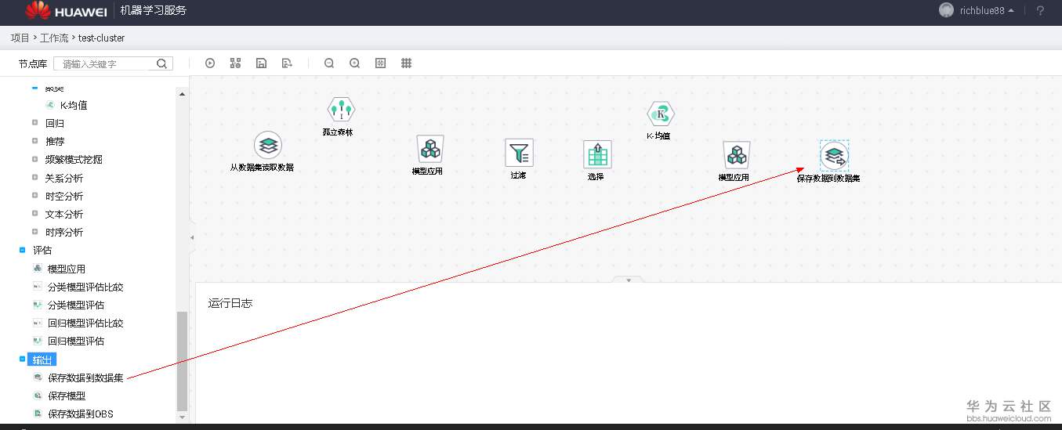
Task: Select the 孤立森林 node on canvas
Action: pyautogui.click(x=341, y=110)
